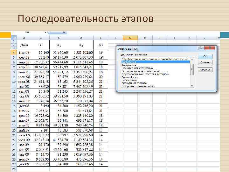Click the list scrollbar up arrow

pyautogui.click(x=192, y=59)
